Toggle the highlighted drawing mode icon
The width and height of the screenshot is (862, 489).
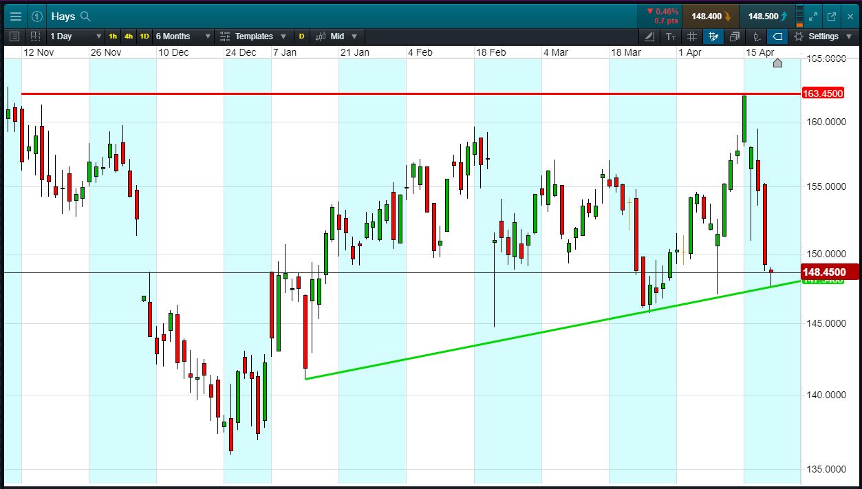713,36
